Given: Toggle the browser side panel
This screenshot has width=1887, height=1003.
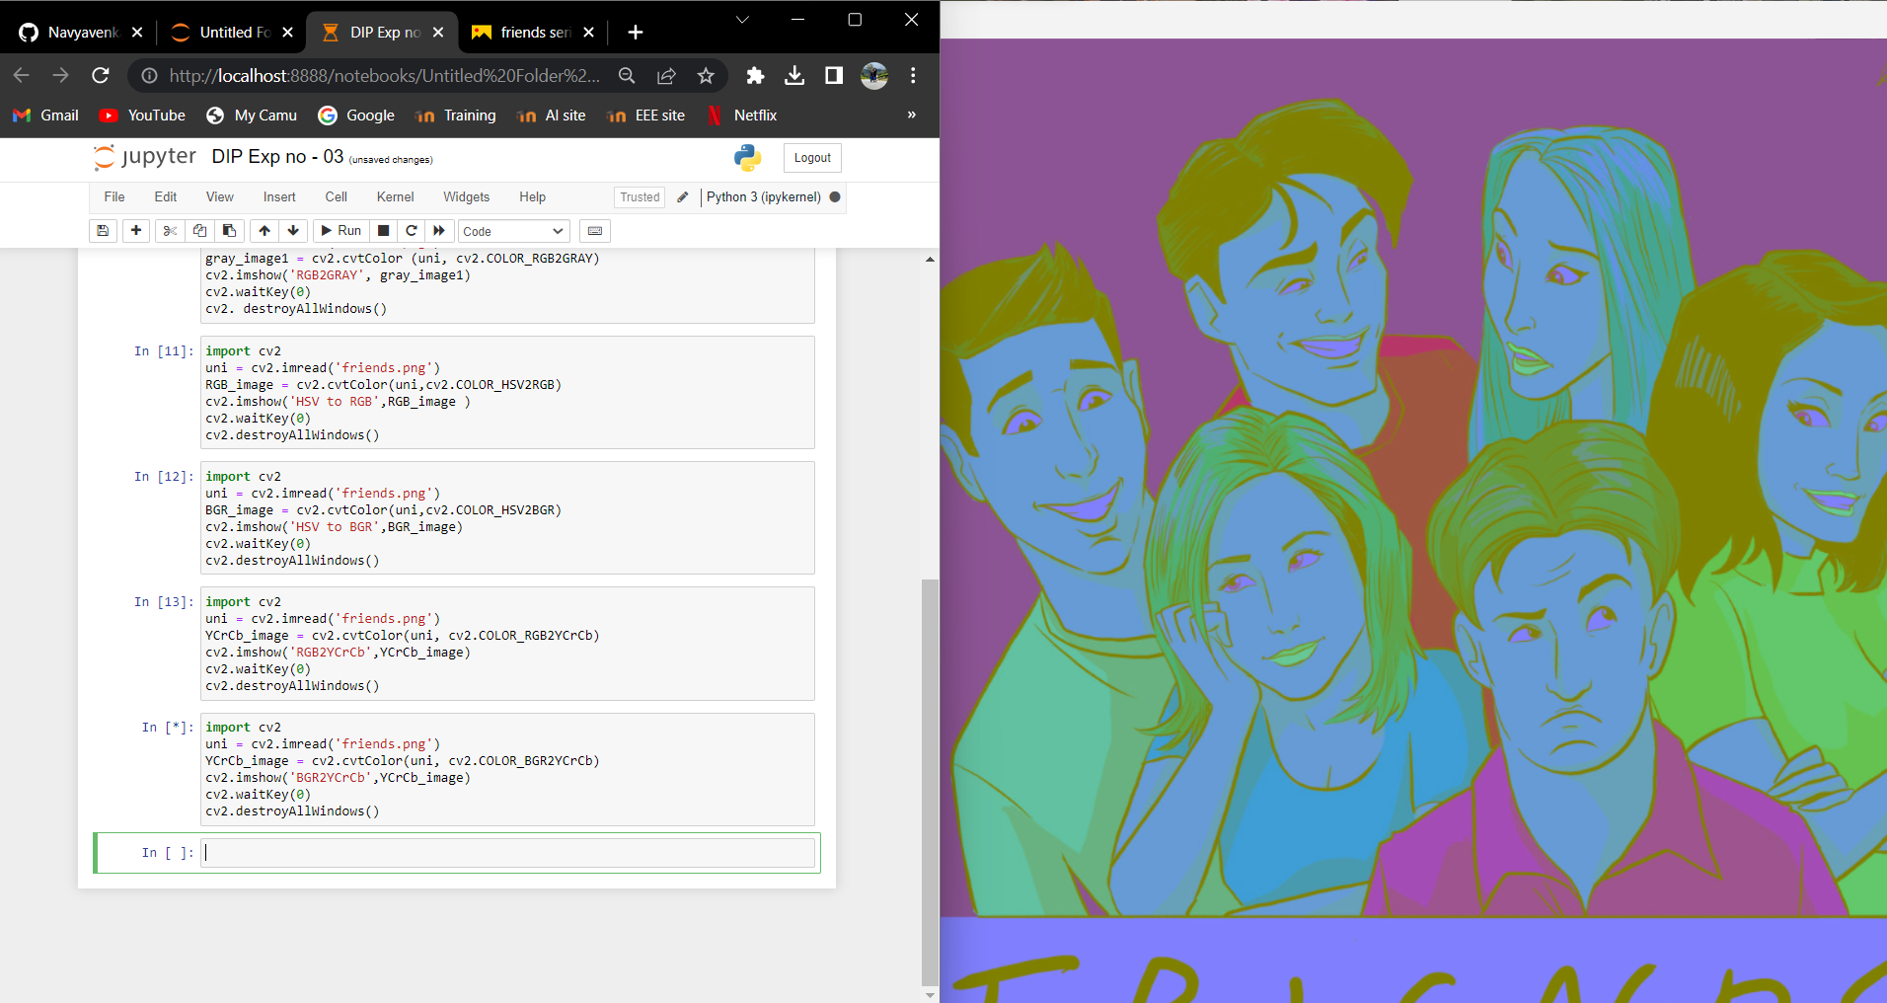Looking at the screenshot, I should click(x=834, y=76).
